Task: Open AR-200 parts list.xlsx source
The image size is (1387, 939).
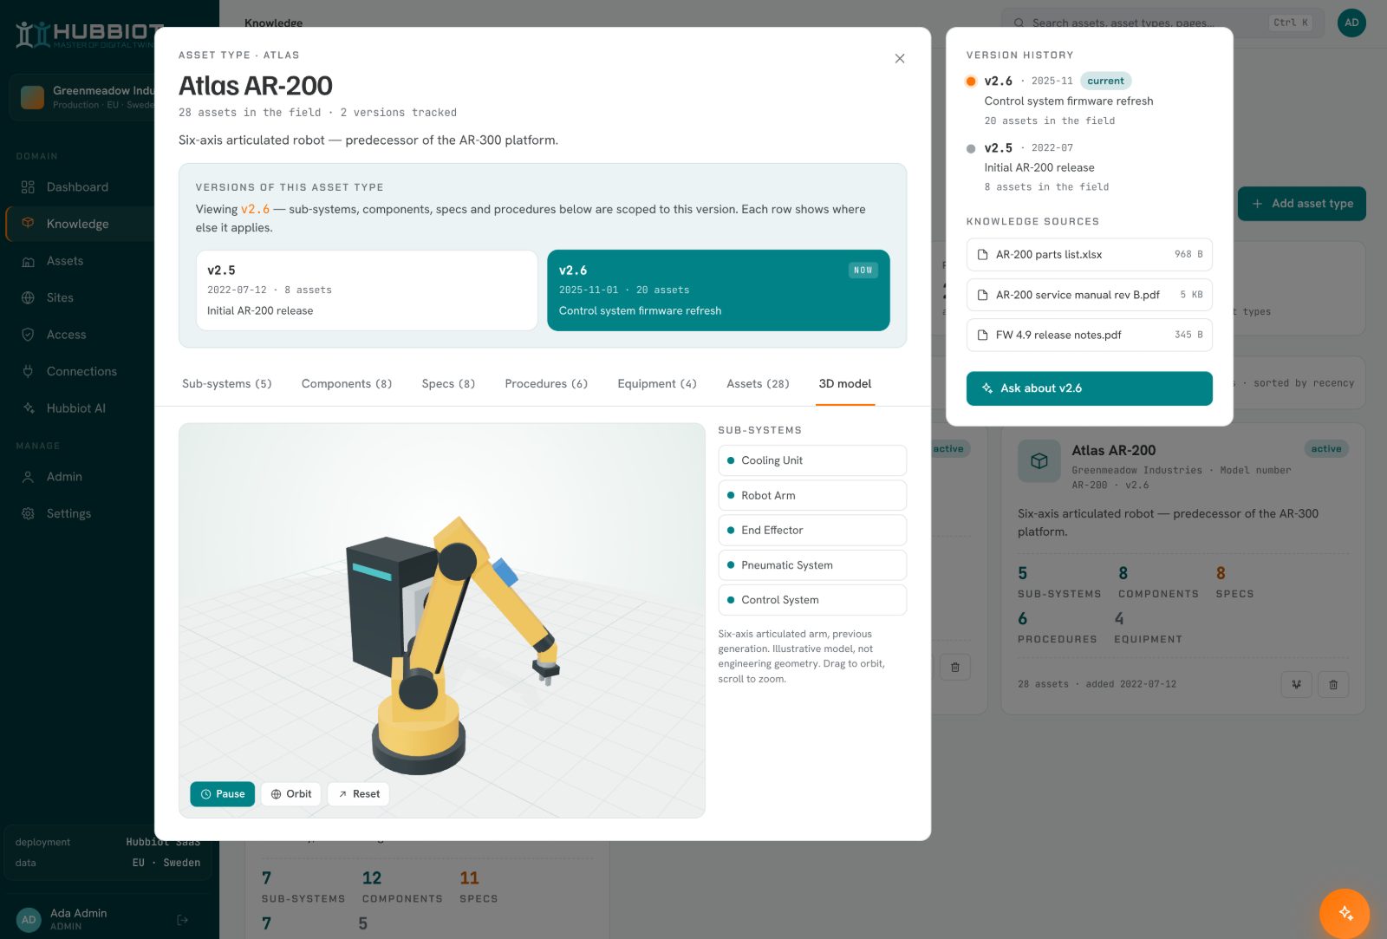Action: [x=1089, y=255]
